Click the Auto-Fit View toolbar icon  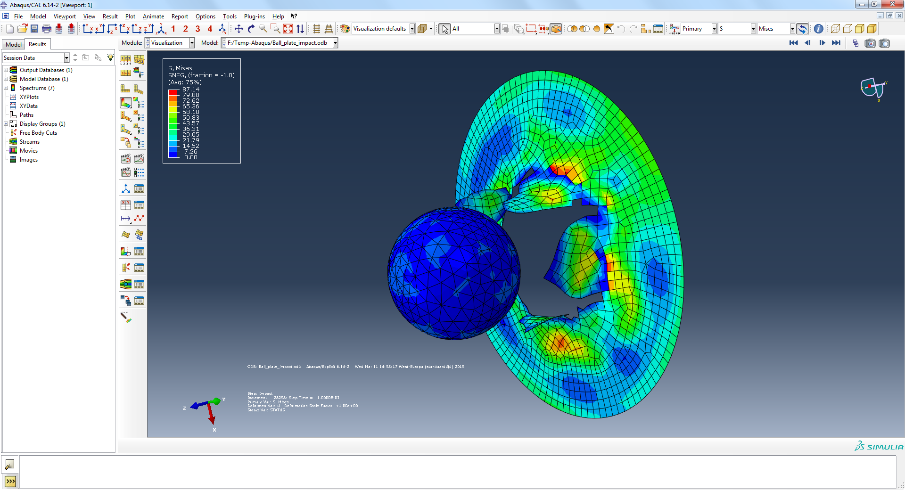click(x=288, y=29)
